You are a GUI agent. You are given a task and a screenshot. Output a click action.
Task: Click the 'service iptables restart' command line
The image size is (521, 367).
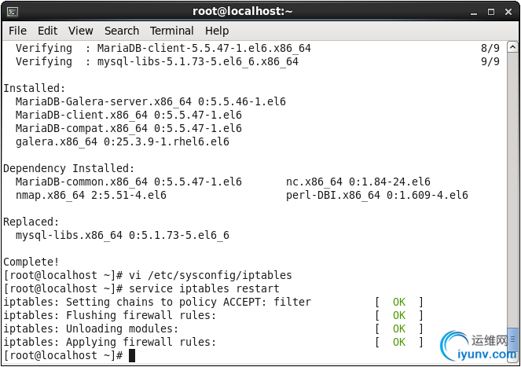point(141,288)
